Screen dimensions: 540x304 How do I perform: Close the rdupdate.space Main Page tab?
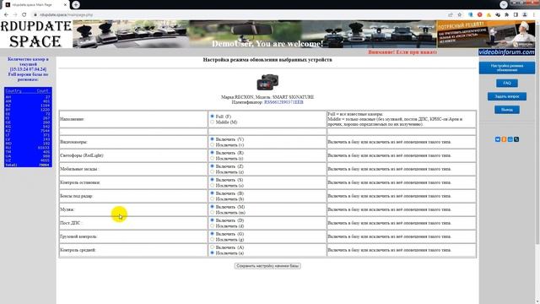click(x=66, y=5)
